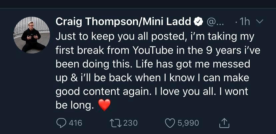Open Mini Ladd's profile picture
Image resolution: width=276 pixels, height=134 pixels.
click(29, 35)
